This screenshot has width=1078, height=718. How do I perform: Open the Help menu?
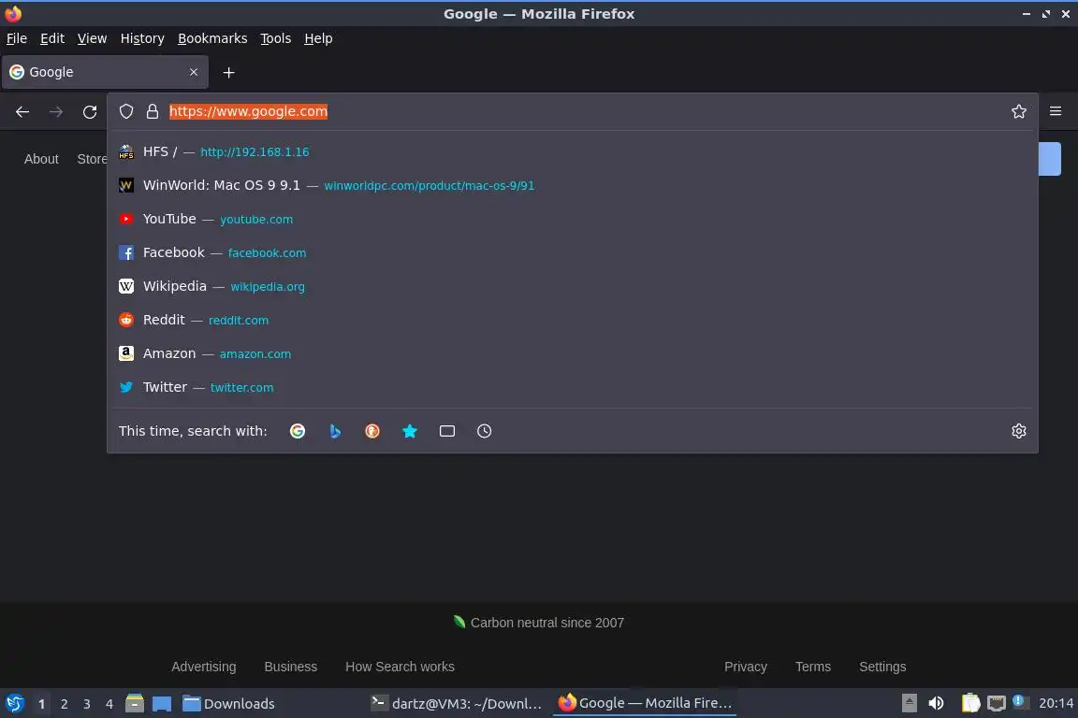click(x=318, y=38)
